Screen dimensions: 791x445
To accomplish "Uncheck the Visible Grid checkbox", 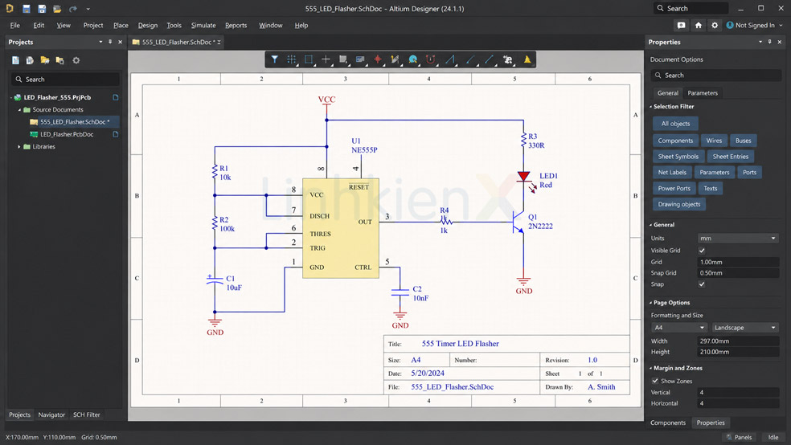I will (702, 251).
